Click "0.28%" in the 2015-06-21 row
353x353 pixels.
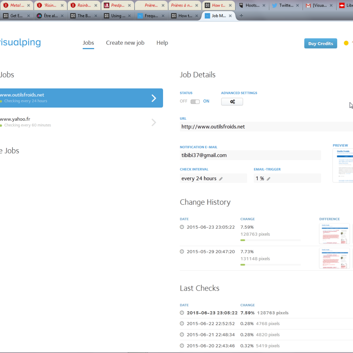tap(247, 335)
